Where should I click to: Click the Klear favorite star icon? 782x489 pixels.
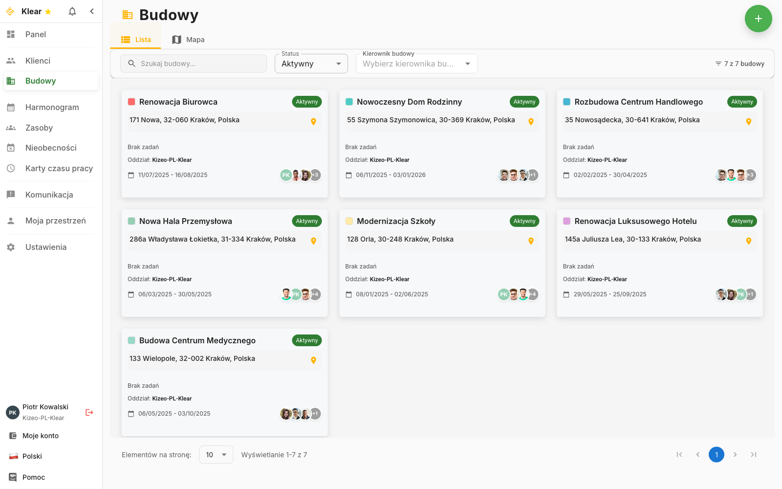click(x=48, y=12)
